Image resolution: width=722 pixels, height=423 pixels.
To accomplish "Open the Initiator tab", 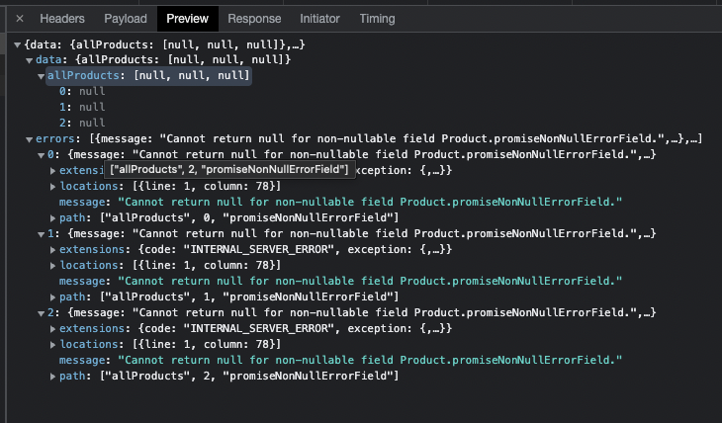I will 319,19.
